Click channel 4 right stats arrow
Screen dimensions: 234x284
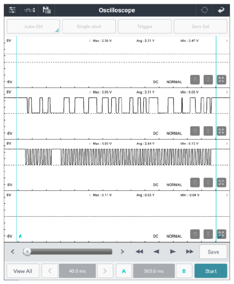coord(227,195)
